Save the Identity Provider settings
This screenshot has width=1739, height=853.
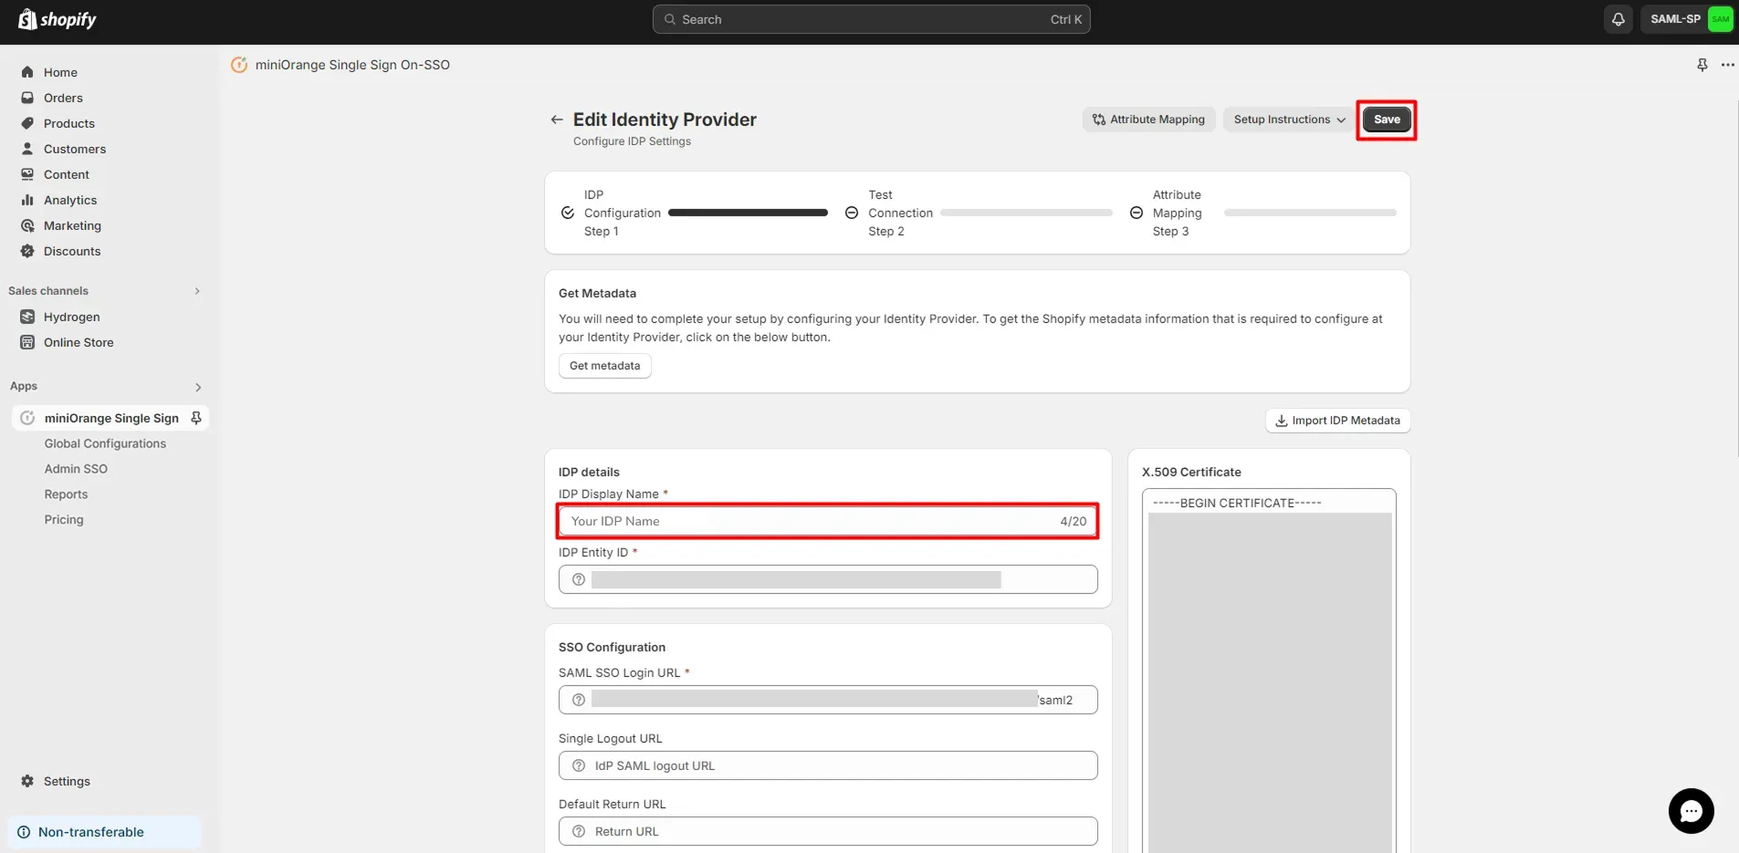click(1386, 120)
